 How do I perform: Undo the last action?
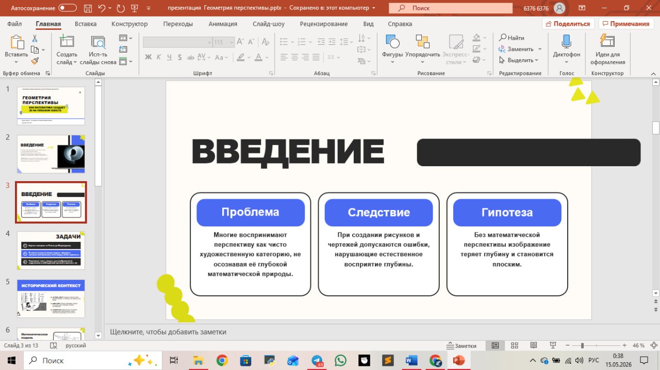pyautogui.click(x=102, y=8)
